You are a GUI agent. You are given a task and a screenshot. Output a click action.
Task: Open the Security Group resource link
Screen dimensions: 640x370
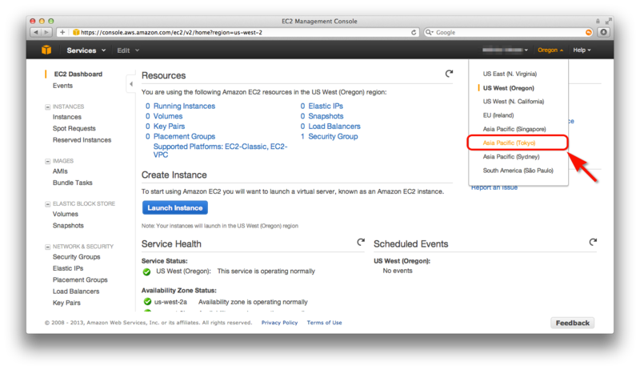click(x=333, y=136)
